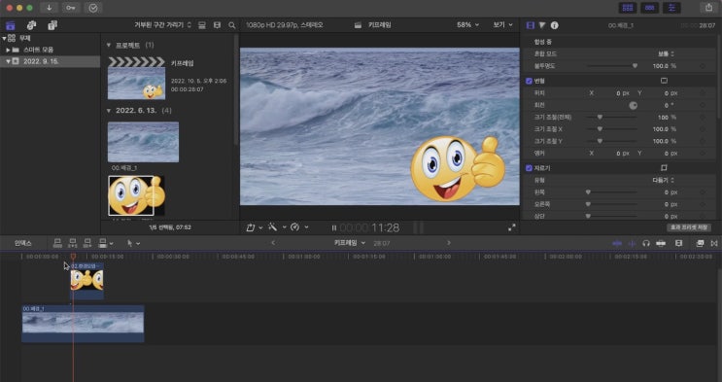Click the Share export icon
Screen dimensions: 722x382
[708, 8]
